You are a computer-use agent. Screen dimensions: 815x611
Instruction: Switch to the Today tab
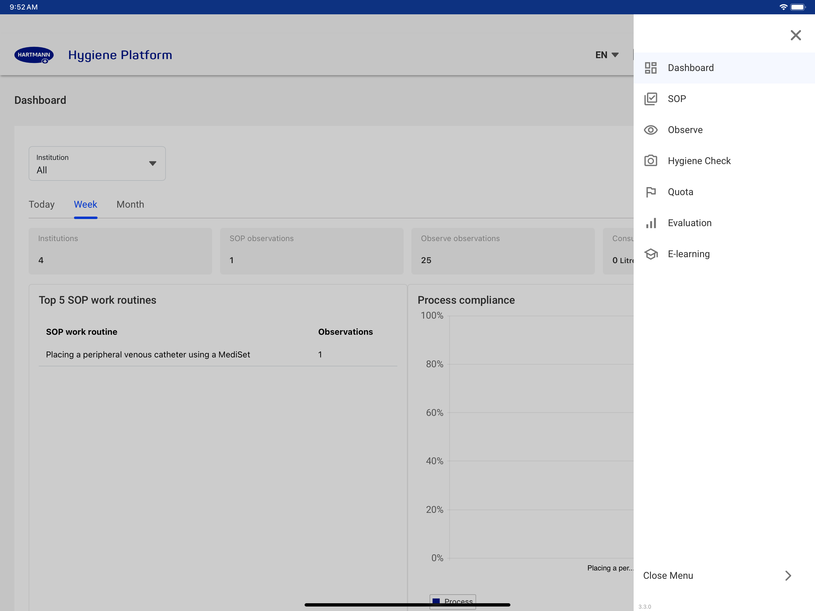coord(42,205)
